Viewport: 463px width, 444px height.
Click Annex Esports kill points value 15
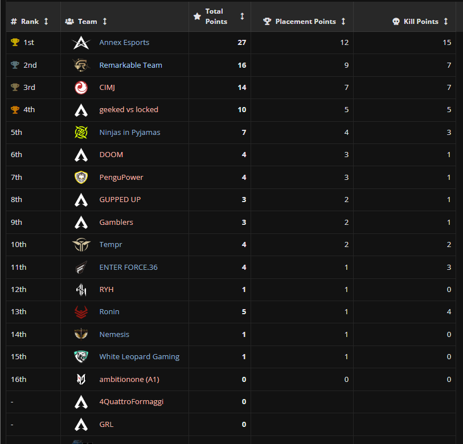(x=446, y=43)
